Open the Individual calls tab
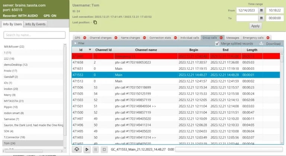Image resolution: width=286 pixels, height=156 pixels. (190, 38)
